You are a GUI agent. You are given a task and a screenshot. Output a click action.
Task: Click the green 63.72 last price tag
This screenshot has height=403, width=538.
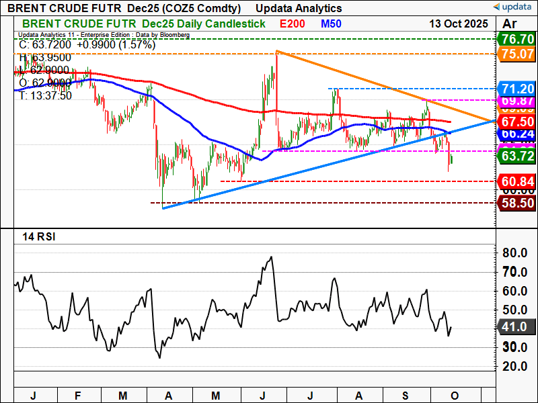click(x=518, y=157)
